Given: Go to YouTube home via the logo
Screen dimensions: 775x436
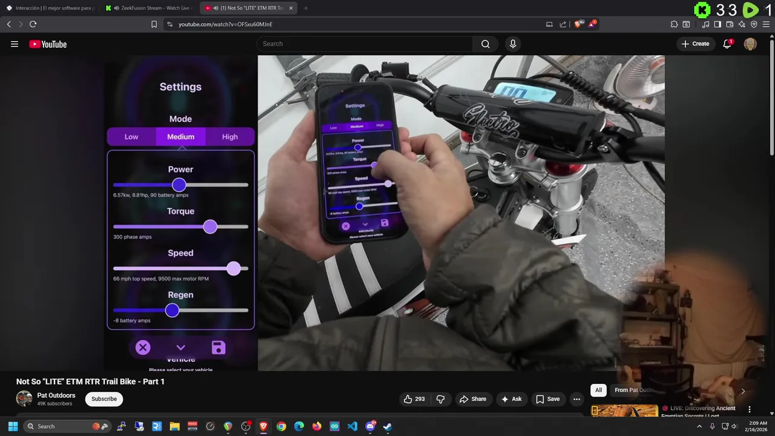Looking at the screenshot, I should pos(48,44).
